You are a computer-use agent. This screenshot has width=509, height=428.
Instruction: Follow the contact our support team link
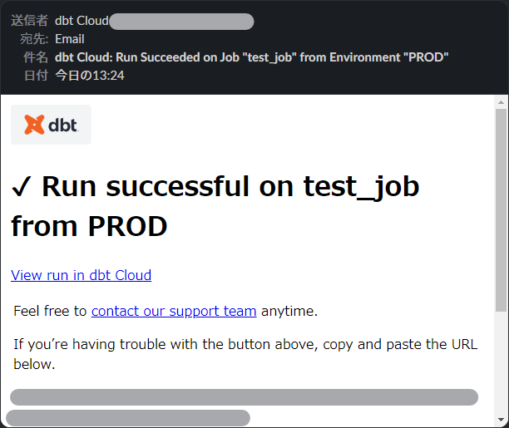coord(174,311)
